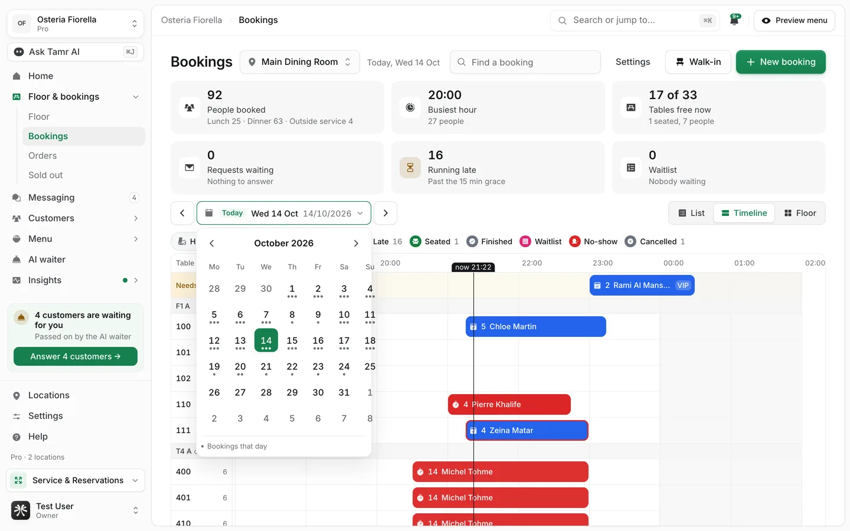850x531 pixels.
Task: Toggle the No-show status filter
Action: [x=593, y=241]
